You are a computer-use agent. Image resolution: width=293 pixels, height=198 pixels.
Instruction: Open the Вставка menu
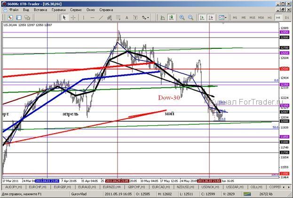click(40, 10)
